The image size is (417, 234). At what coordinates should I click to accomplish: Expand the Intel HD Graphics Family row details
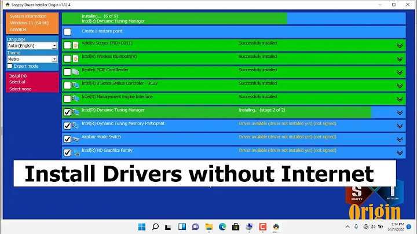coord(400,153)
